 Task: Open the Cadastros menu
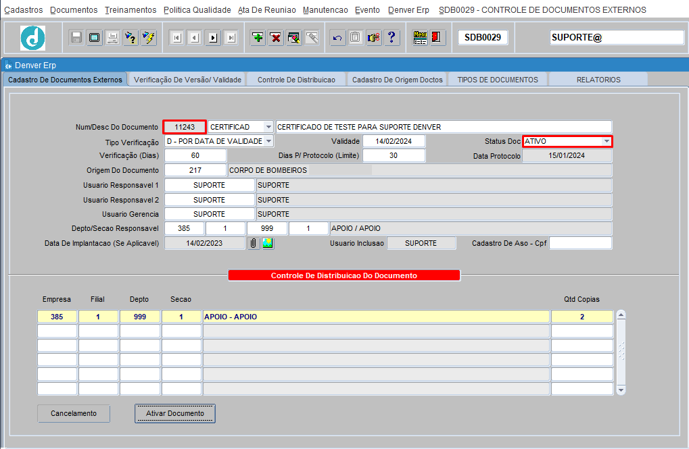tap(23, 9)
